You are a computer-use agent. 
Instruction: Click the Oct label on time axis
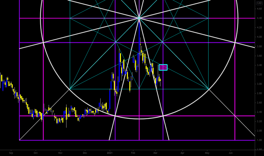(x=35, y=153)
